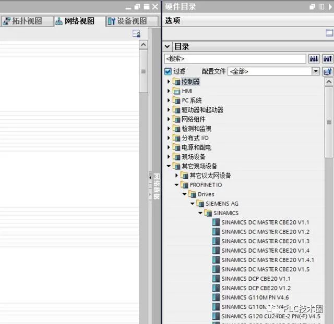This screenshot has height=324, width=334.
Task: Click the search downward button
Action: 314,59
